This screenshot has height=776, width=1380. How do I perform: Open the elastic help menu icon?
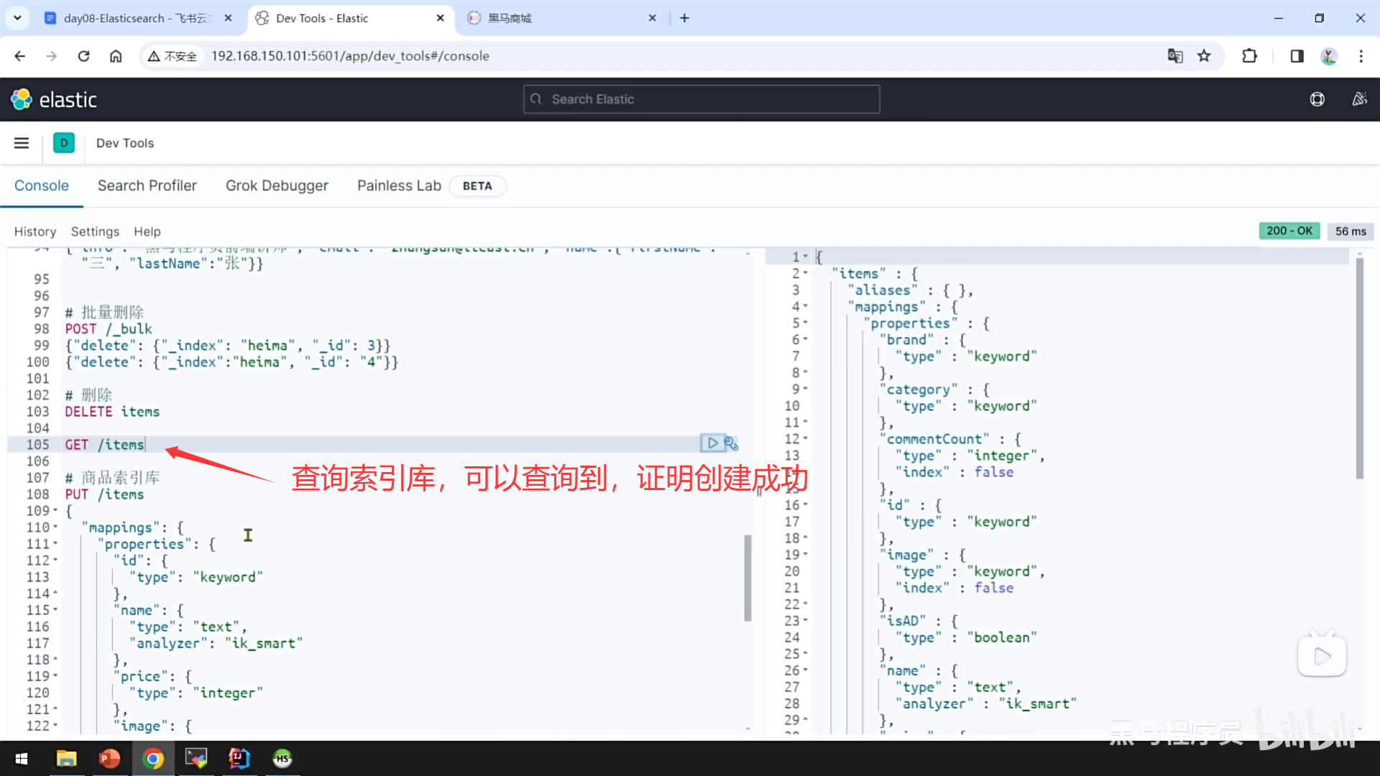coord(1317,99)
